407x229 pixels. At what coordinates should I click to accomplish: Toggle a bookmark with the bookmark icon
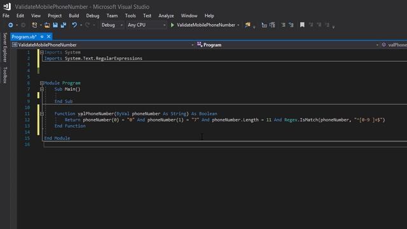[302, 25]
